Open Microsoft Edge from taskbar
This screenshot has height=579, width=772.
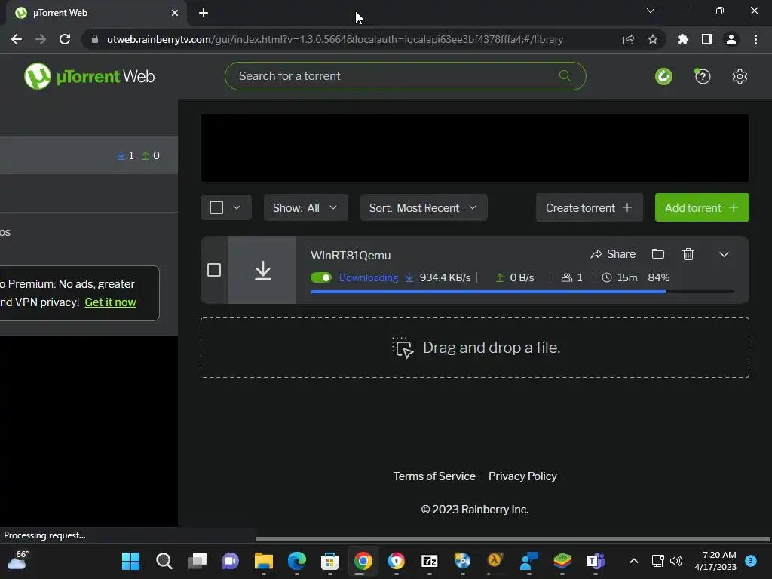click(x=297, y=561)
